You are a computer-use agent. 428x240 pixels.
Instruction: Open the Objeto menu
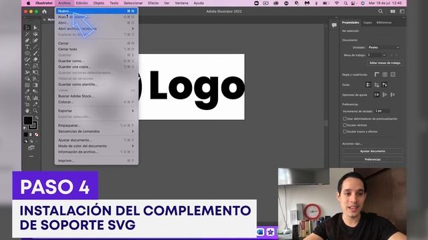point(99,3)
